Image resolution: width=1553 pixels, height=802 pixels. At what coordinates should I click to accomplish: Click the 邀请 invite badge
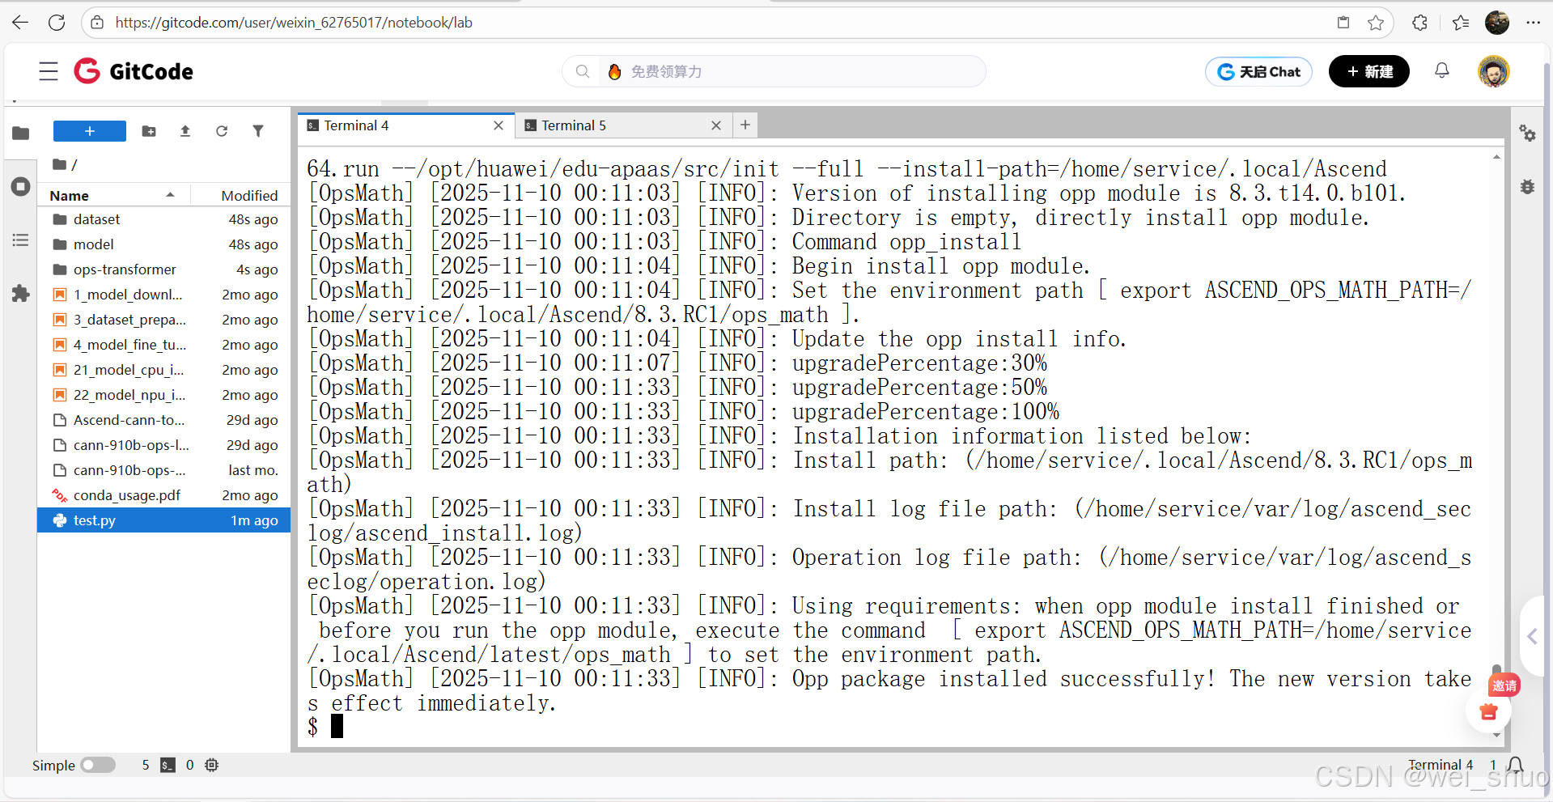[1504, 685]
